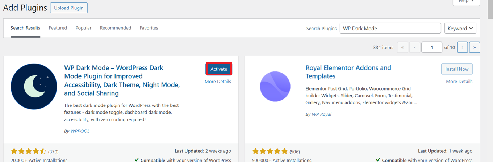Click the WP Dark Mode moon icon

34,86
